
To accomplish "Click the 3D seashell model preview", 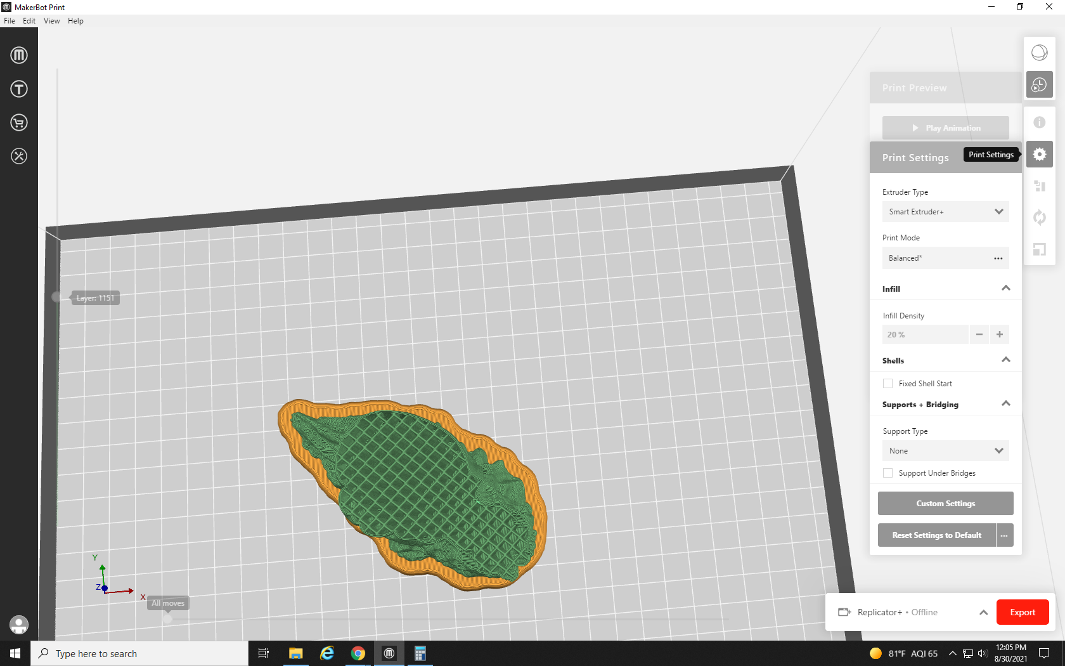I will [413, 493].
